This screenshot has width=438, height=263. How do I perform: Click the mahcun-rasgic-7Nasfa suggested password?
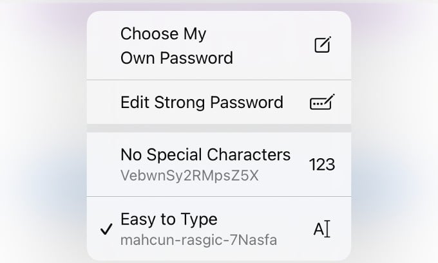[x=198, y=240]
